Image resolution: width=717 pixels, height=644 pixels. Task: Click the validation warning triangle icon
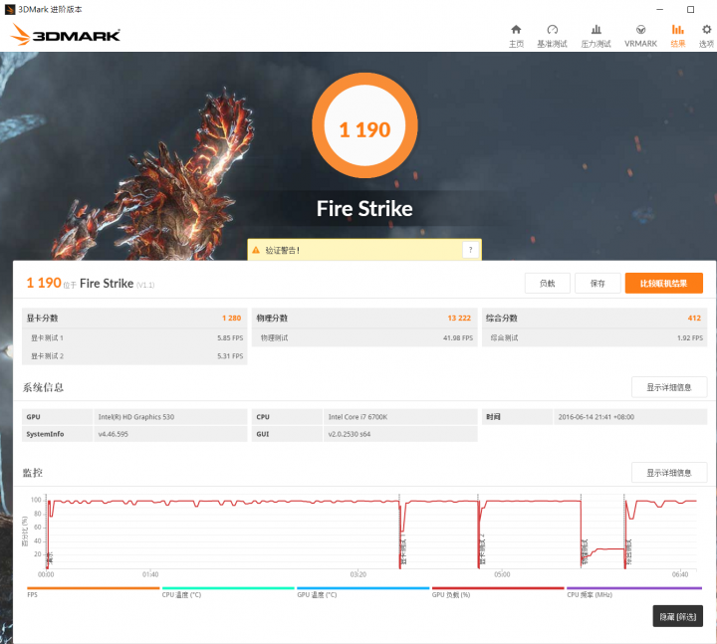(x=256, y=250)
